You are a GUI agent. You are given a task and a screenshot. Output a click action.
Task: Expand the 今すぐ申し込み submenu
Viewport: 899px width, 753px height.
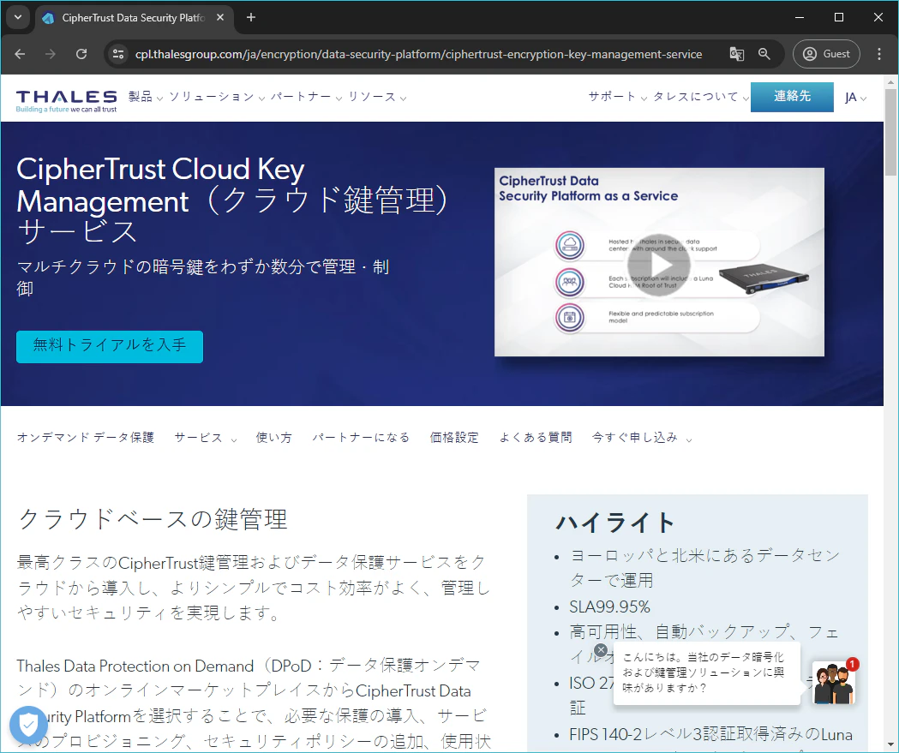coord(642,437)
